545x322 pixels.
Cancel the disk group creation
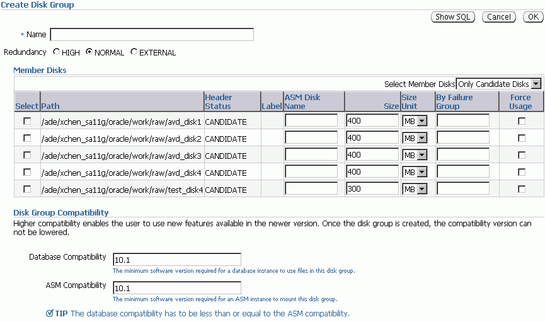(499, 16)
